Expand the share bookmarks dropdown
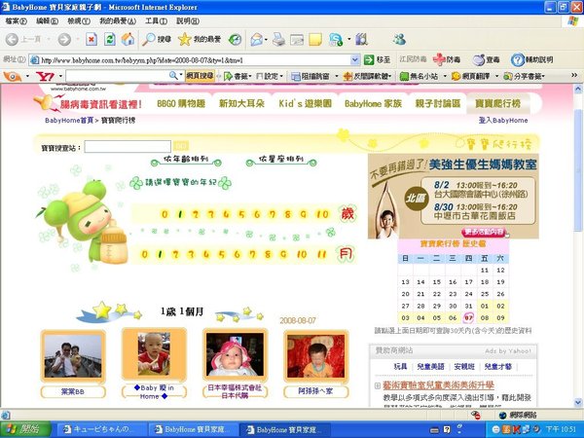584x438 pixels. [x=544, y=76]
